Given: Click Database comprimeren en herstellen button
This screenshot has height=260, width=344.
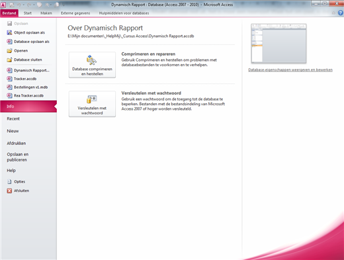Looking at the screenshot, I should (92, 65).
